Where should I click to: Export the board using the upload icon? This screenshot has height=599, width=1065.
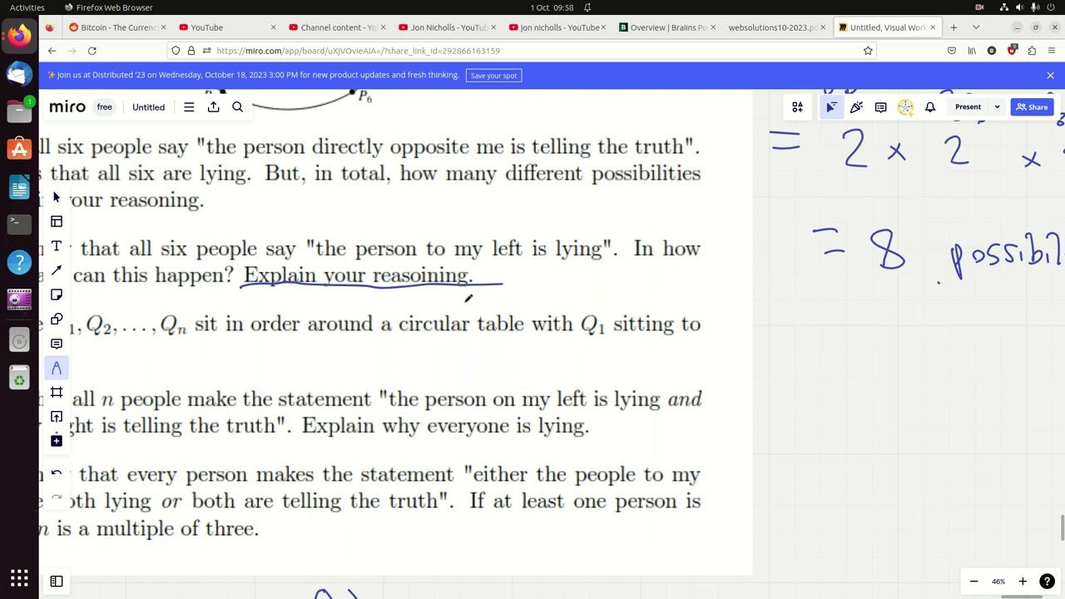[x=214, y=107]
